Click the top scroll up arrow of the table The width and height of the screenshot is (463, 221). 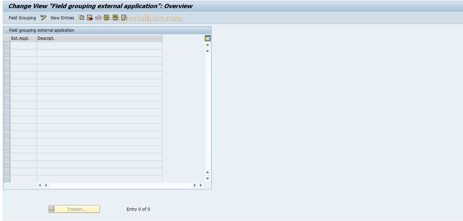[208, 45]
